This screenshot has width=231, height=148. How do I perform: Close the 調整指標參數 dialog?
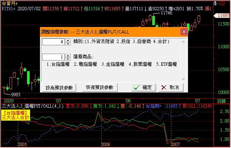tap(184, 32)
